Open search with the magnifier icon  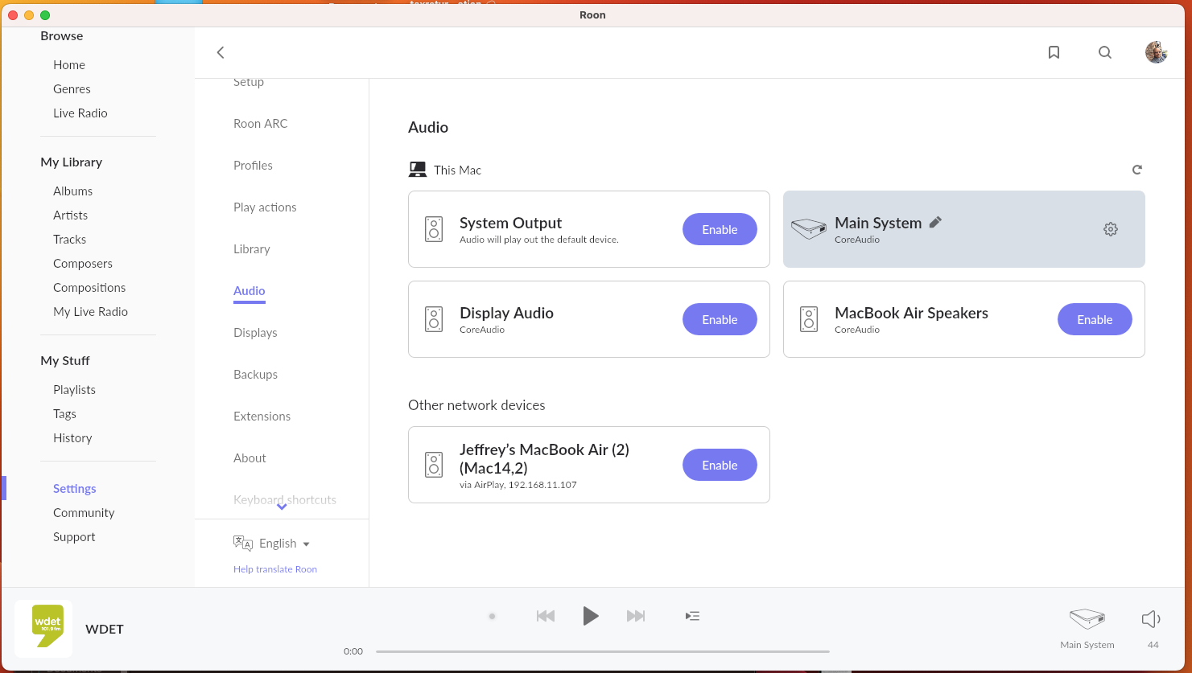coord(1105,52)
